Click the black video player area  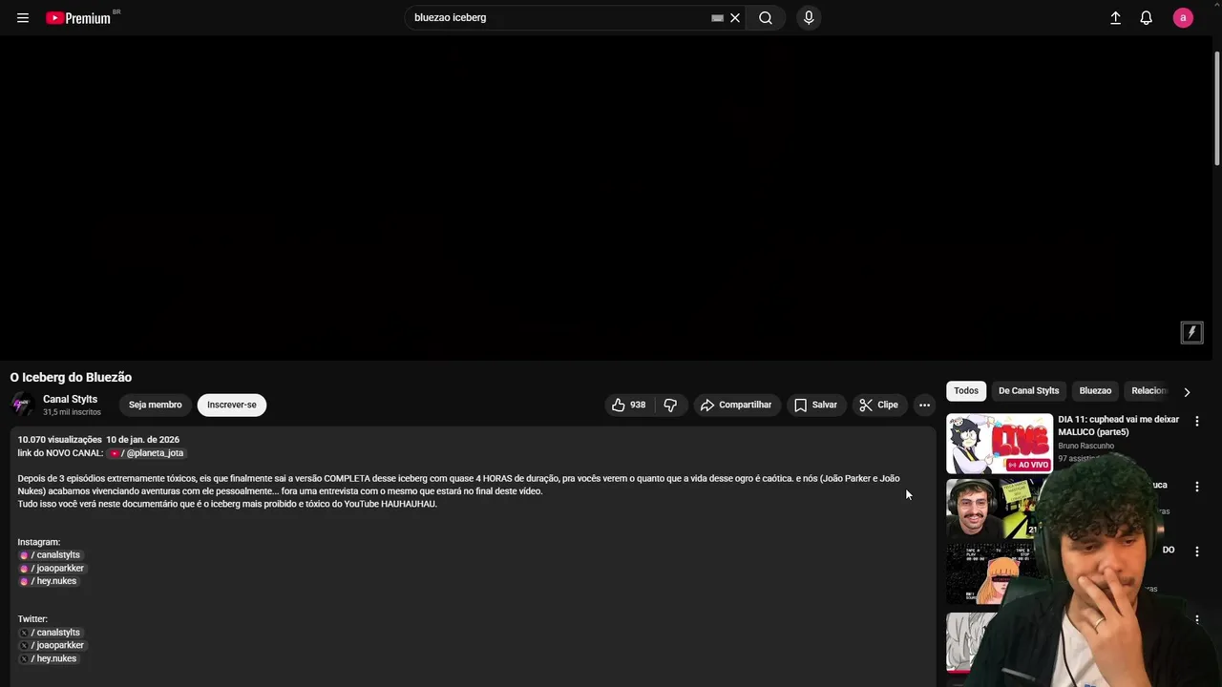click(x=606, y=198)
